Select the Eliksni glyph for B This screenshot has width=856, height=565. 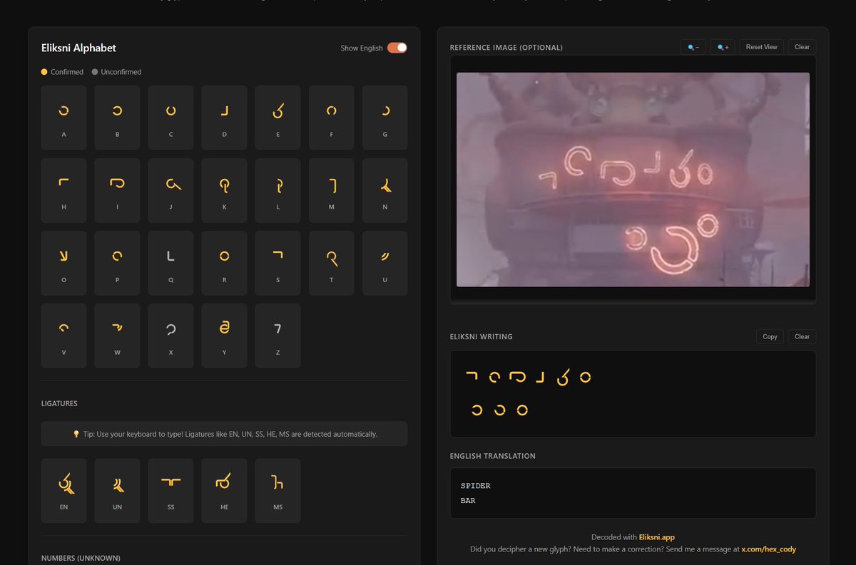(x=117, y=118)
